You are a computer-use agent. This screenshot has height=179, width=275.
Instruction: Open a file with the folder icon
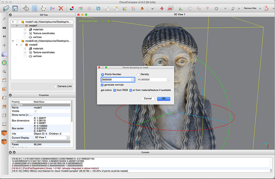[6, 8]
